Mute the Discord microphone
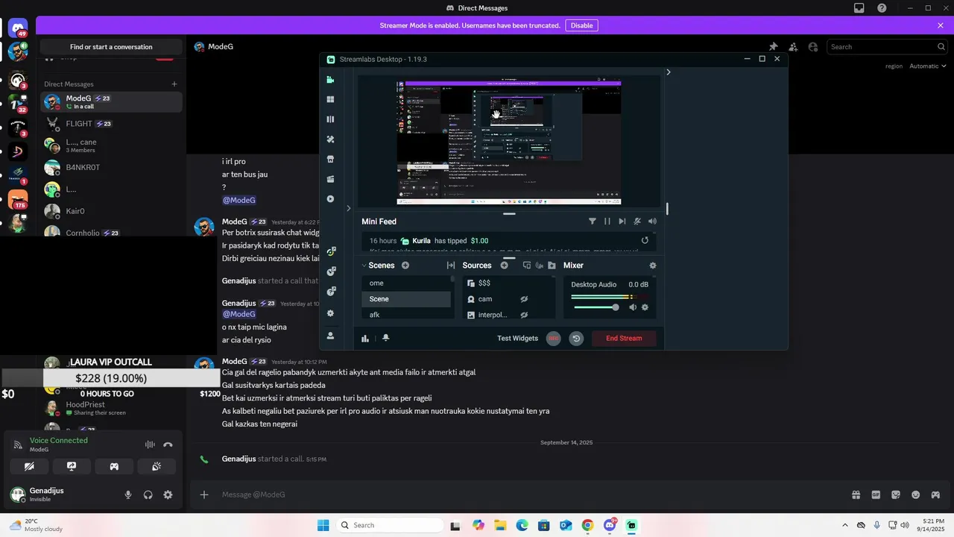The width and height of the screenshot is (954, 537). tap(128, 494)
